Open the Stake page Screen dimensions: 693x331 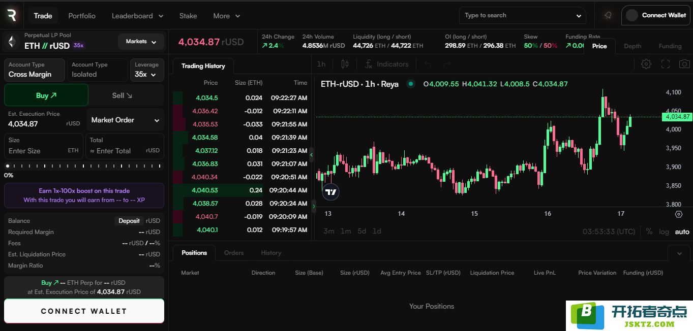[x=188, y=16]
